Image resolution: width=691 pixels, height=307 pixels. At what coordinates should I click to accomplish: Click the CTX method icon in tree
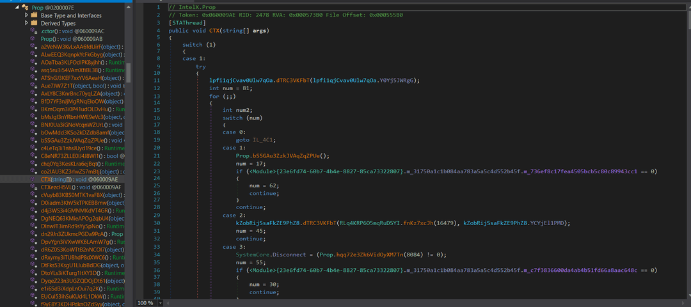tap(33, 179)
